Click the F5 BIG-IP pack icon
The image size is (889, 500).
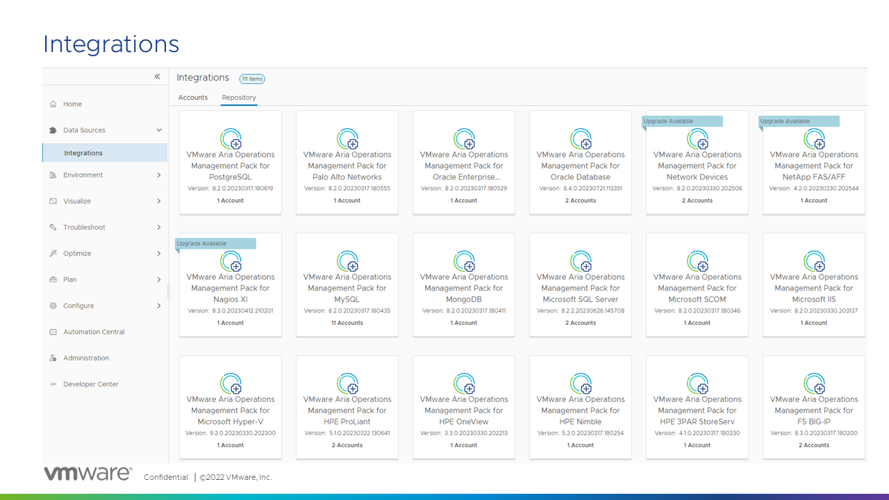tap(814, 383)
